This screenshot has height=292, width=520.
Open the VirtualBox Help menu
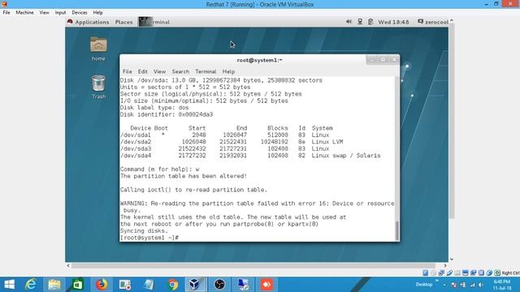click(x=97, y=13)
